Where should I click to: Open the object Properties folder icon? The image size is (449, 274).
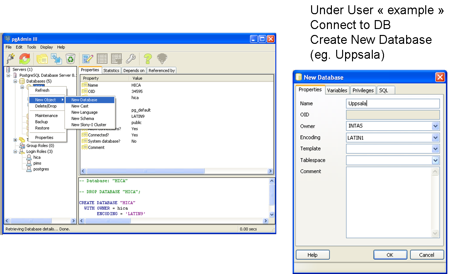click(42, 59)
